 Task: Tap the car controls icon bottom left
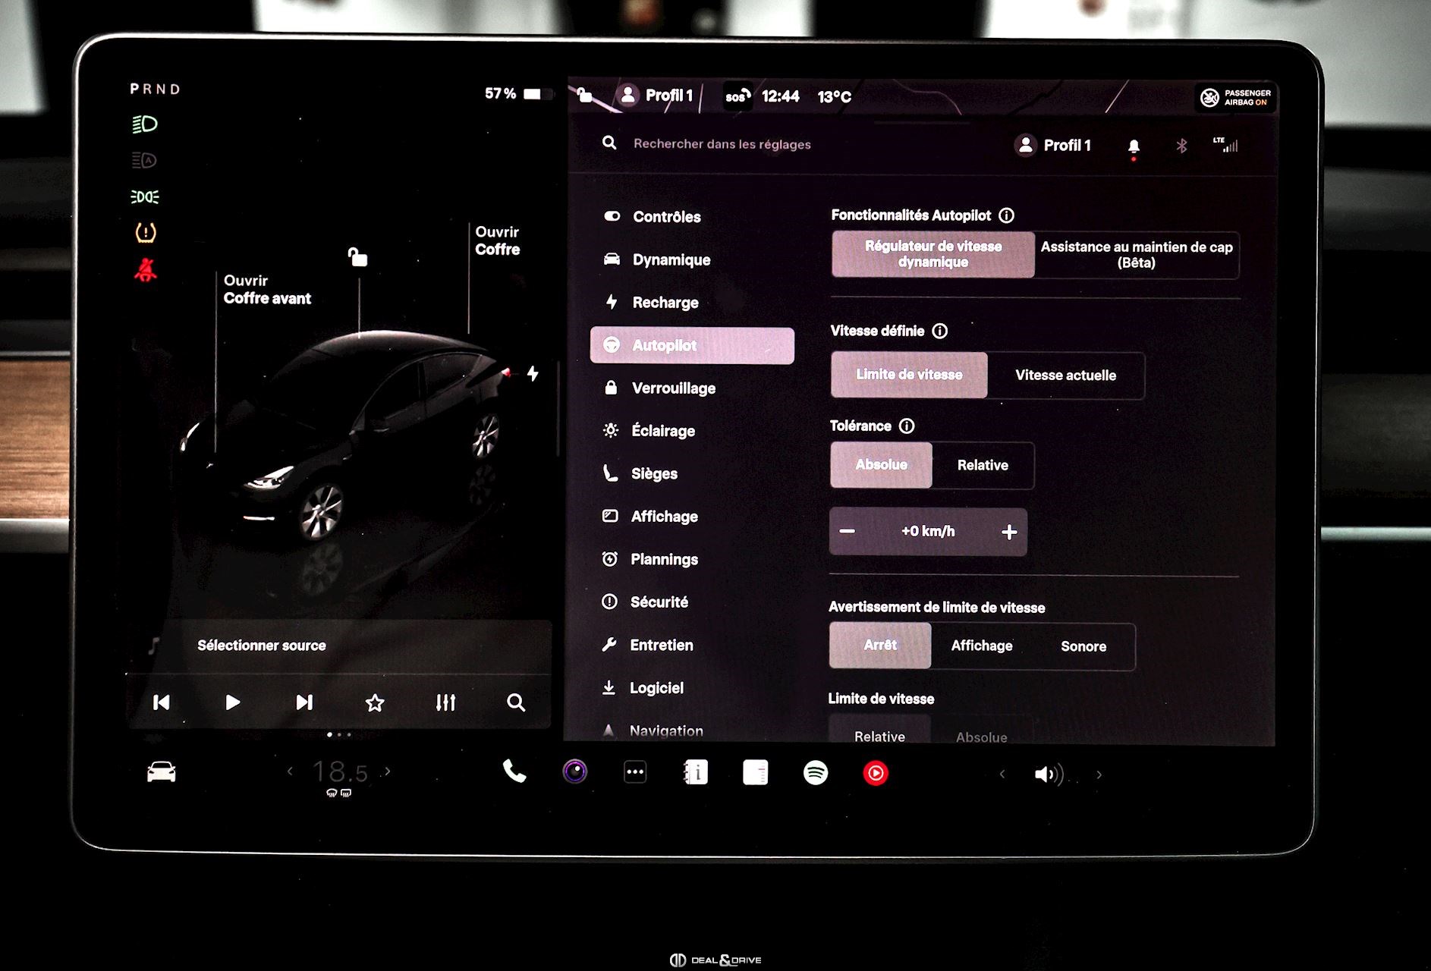[x=162, y=772]
